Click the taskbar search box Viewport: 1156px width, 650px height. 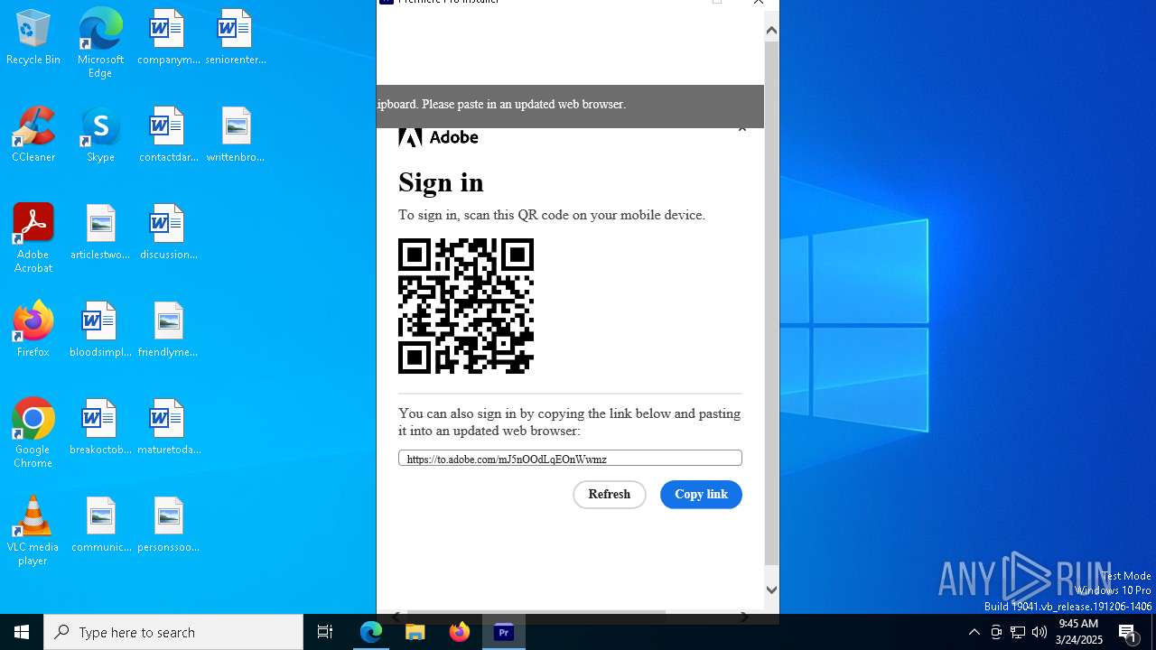173,632
